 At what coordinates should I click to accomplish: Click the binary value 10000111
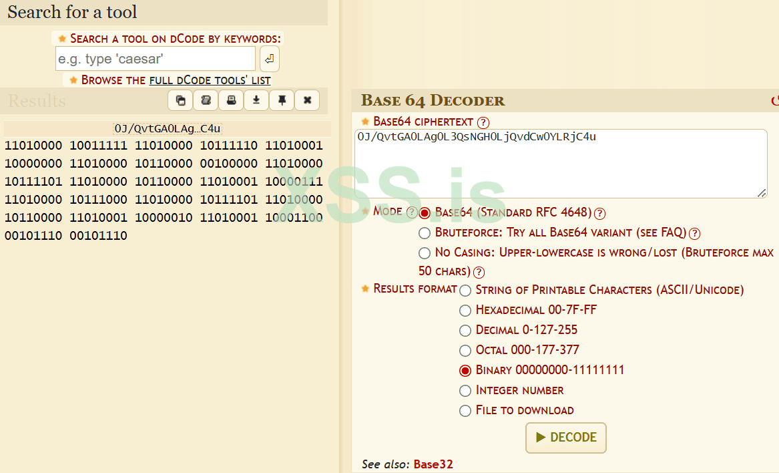[294, 182]
